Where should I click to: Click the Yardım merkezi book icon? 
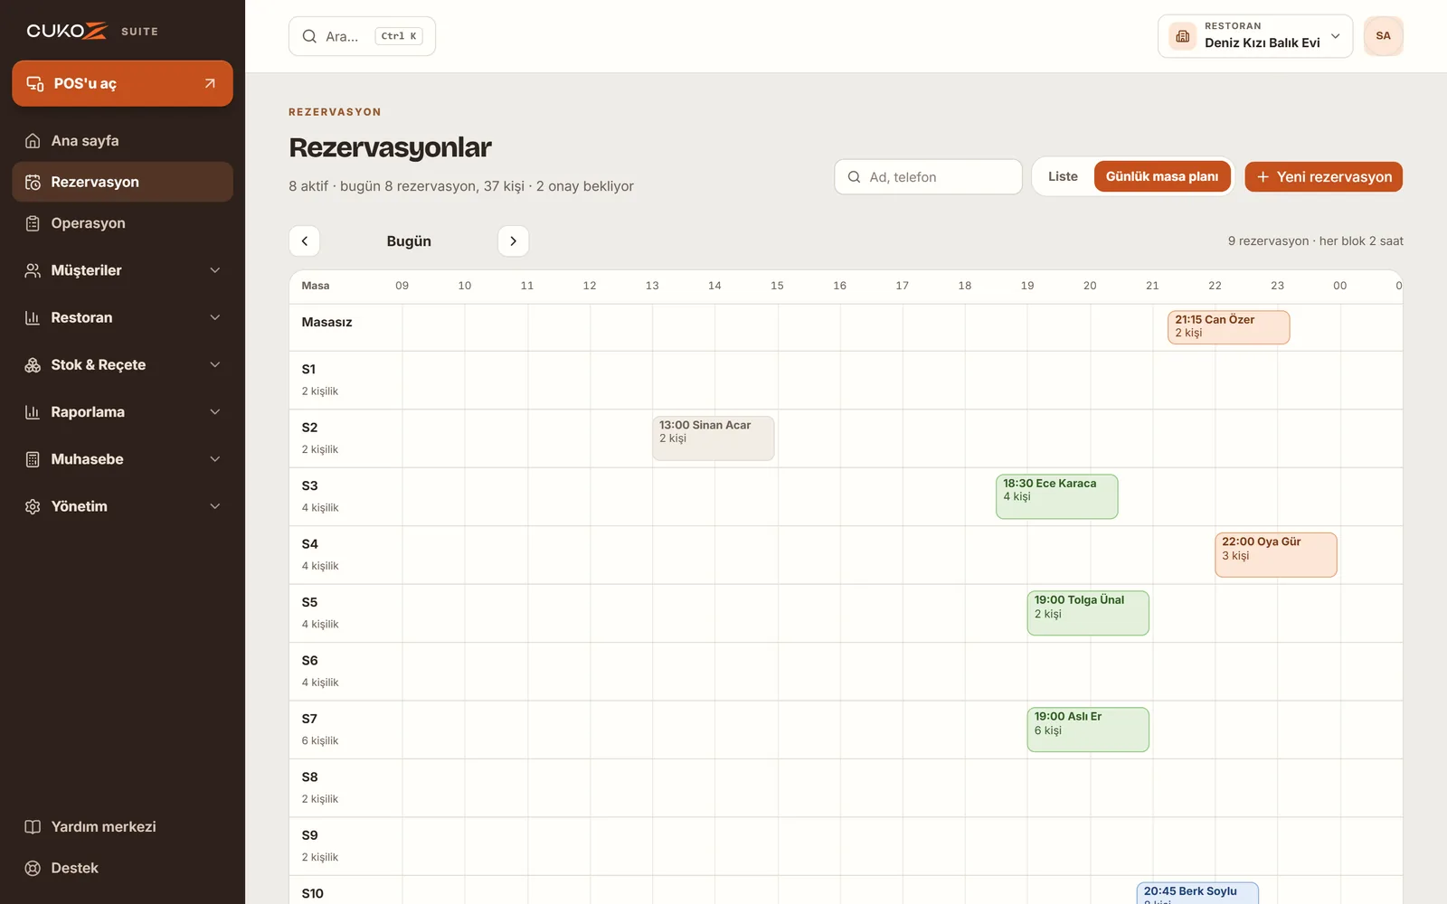(33, 827)
